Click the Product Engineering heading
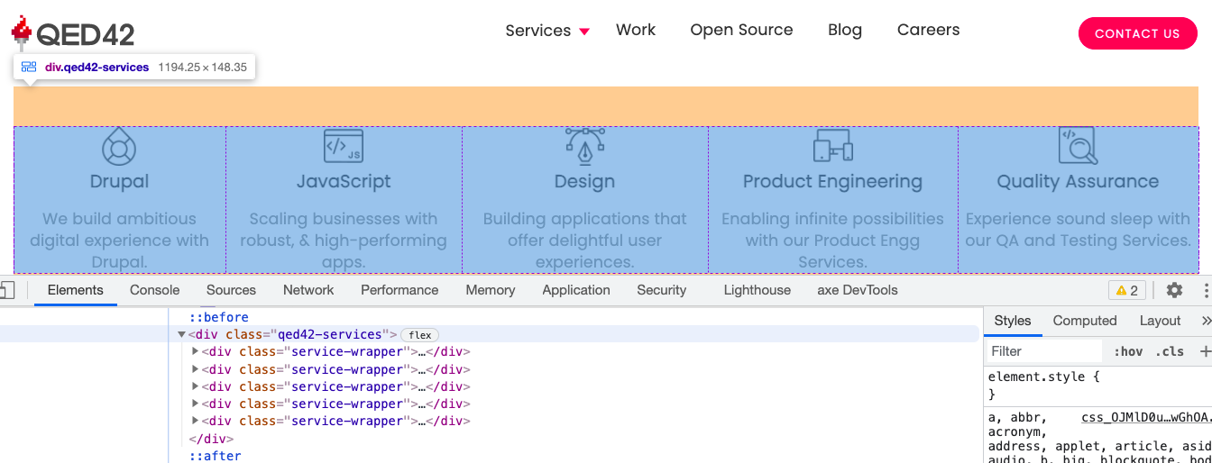This screenshot has width=1212, height=463. click(x=832, y=181)
